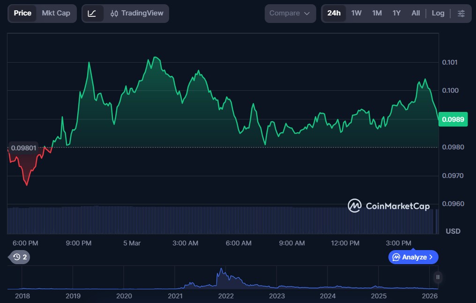
Task: Expand the Analyze button chevron
Action: point(431,257)
